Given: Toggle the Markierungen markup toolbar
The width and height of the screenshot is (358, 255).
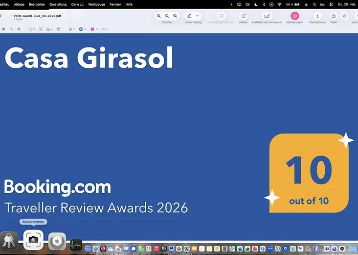Looking at the screenshot, I should click(x=295, y=16).
